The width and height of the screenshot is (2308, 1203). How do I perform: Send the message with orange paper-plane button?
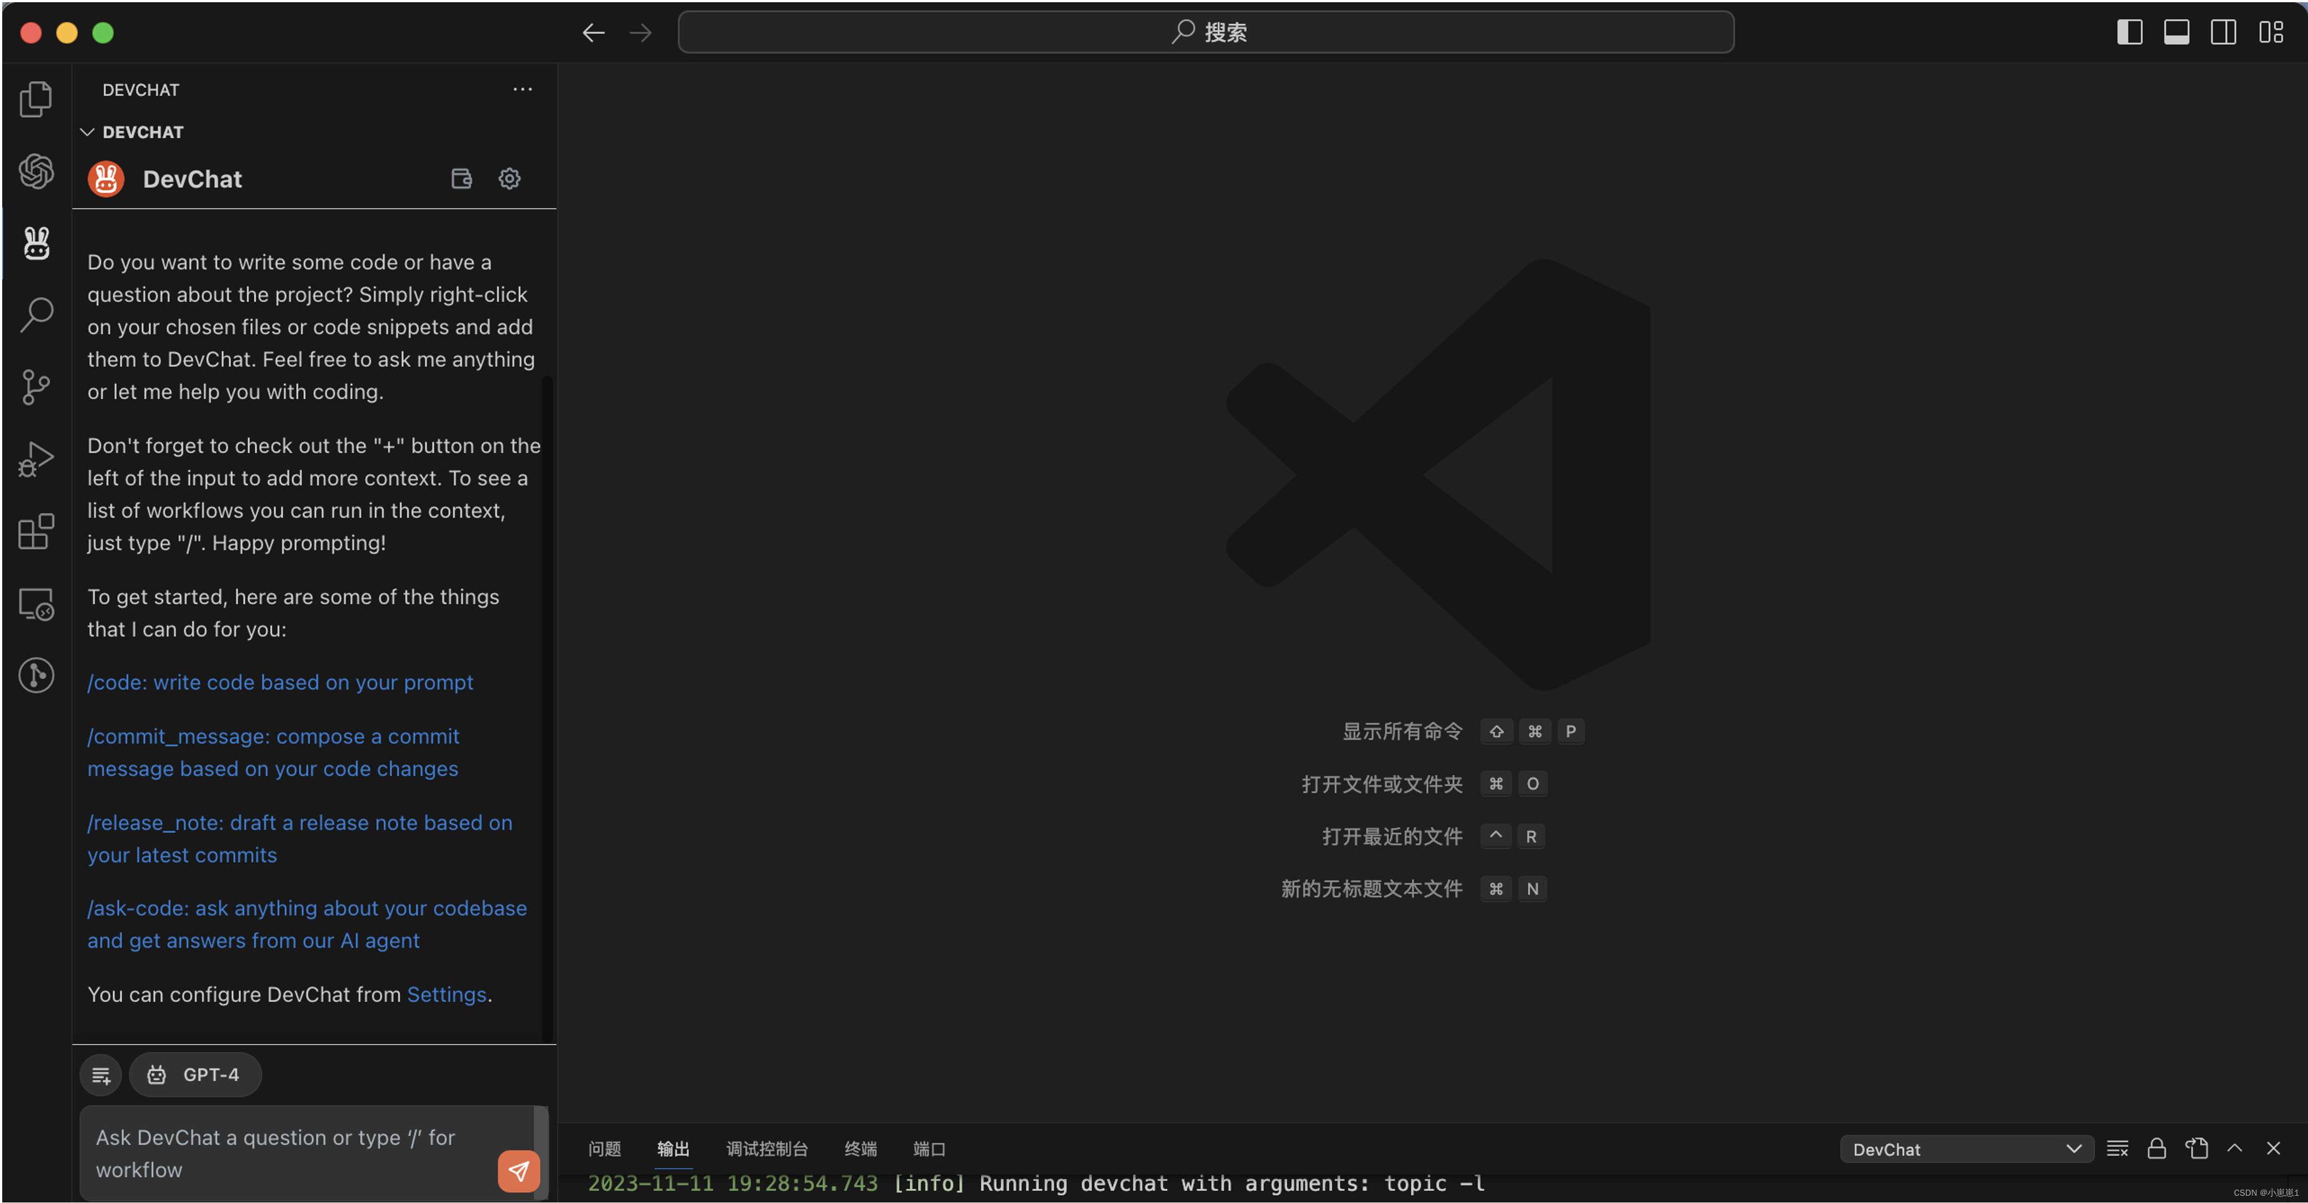519,1171
